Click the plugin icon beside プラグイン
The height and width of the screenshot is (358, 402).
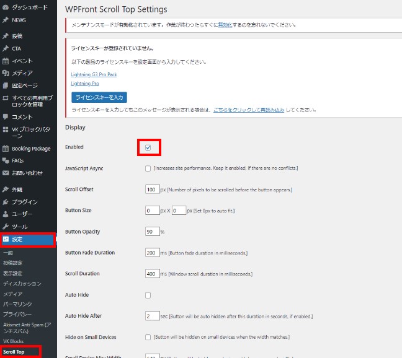click(x=6, y=202)
